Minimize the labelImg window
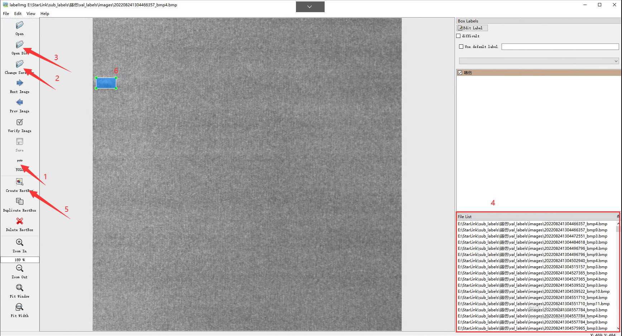This screenshot has width=622, height=336. pyautogui.click(x=585, y=5)
